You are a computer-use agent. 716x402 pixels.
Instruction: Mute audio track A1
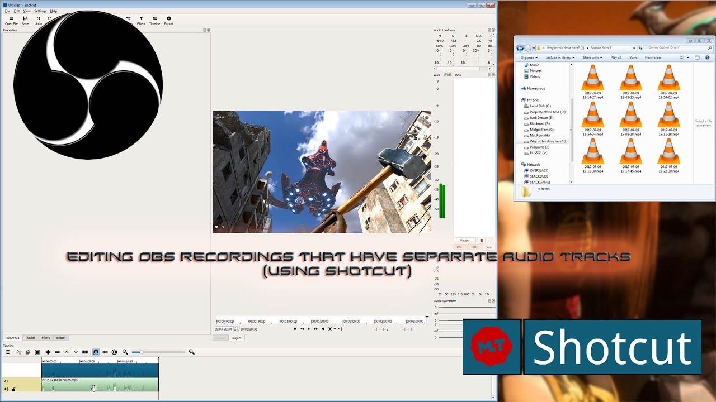click(7, 389)
